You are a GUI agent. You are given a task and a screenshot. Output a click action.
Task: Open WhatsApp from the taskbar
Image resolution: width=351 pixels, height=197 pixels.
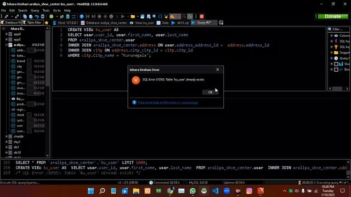point(193,191)
